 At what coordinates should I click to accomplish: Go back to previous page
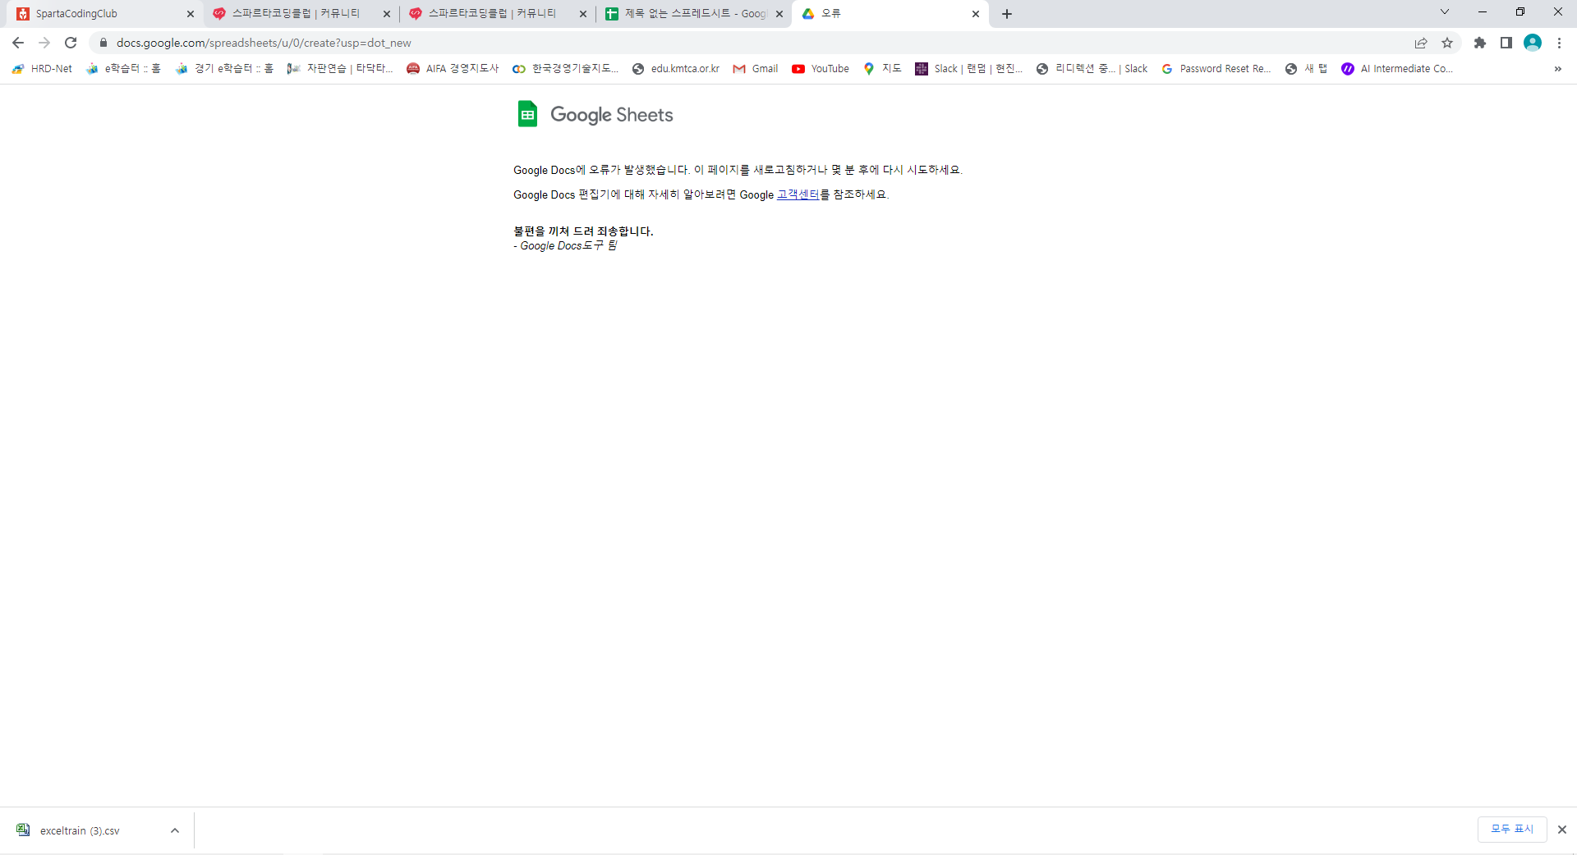coord(18,43)
